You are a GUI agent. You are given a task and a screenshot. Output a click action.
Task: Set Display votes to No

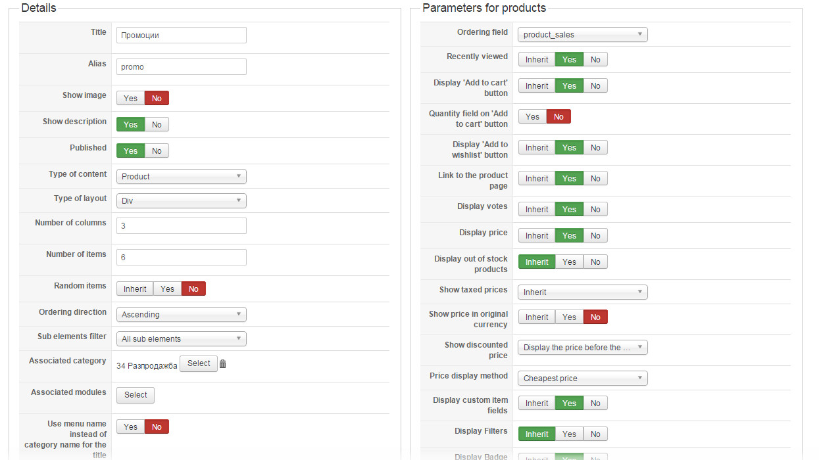pyautogui.click(x=595, y=209)
